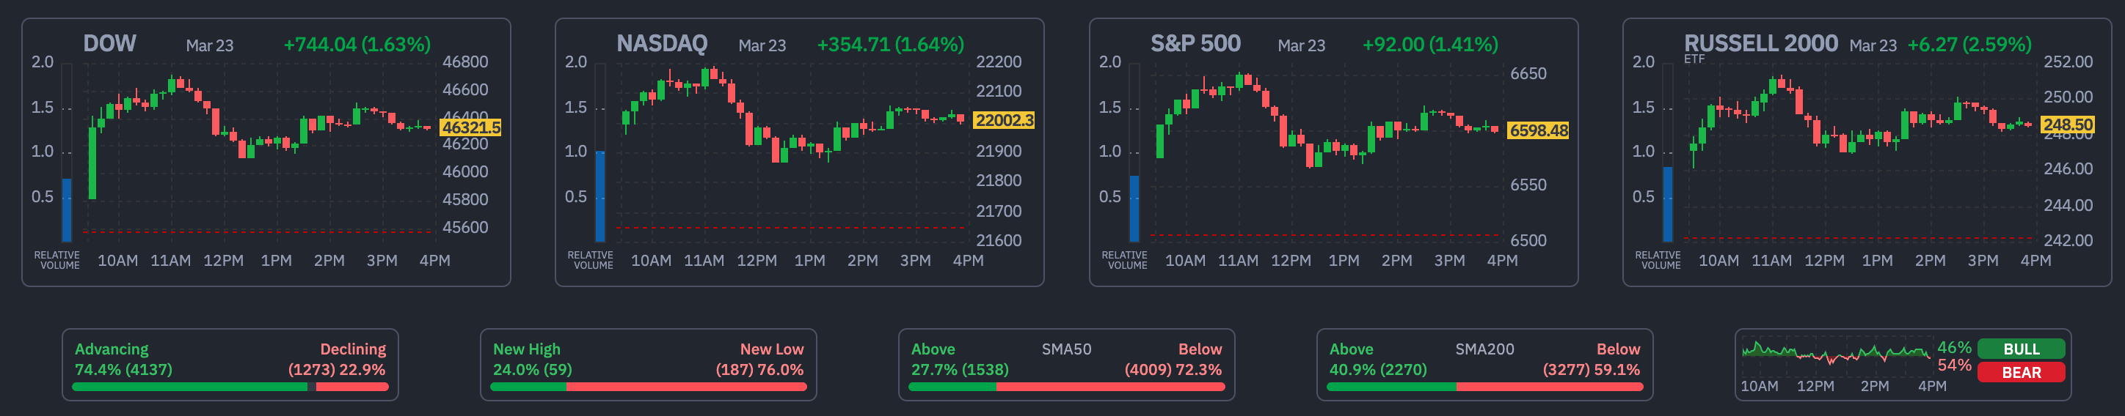Open the S&P 500 chart title

(1195, 44)
